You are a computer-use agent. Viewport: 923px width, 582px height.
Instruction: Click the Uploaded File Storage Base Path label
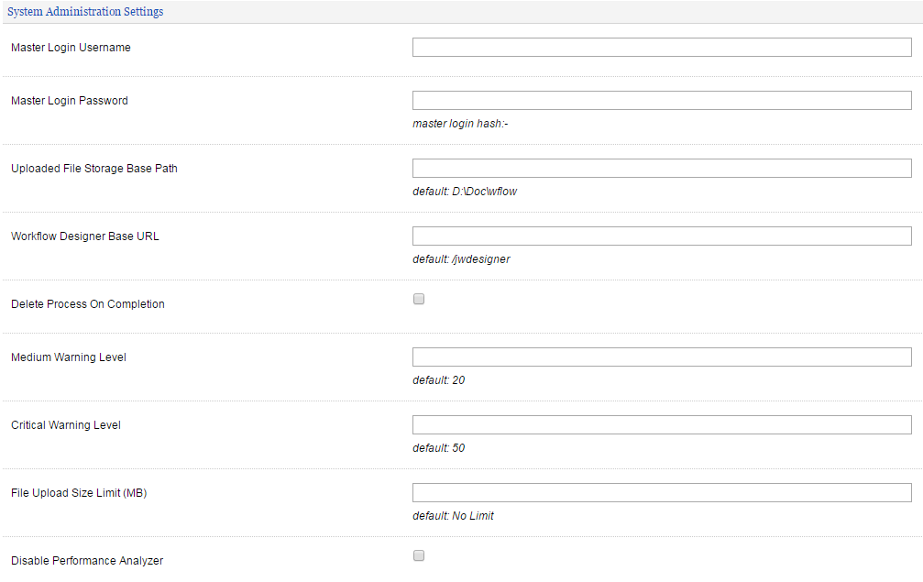pyautogui.click(x=94, y=169)
